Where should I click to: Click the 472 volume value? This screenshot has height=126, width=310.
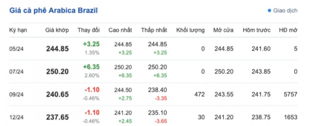[x=200, y=95]
